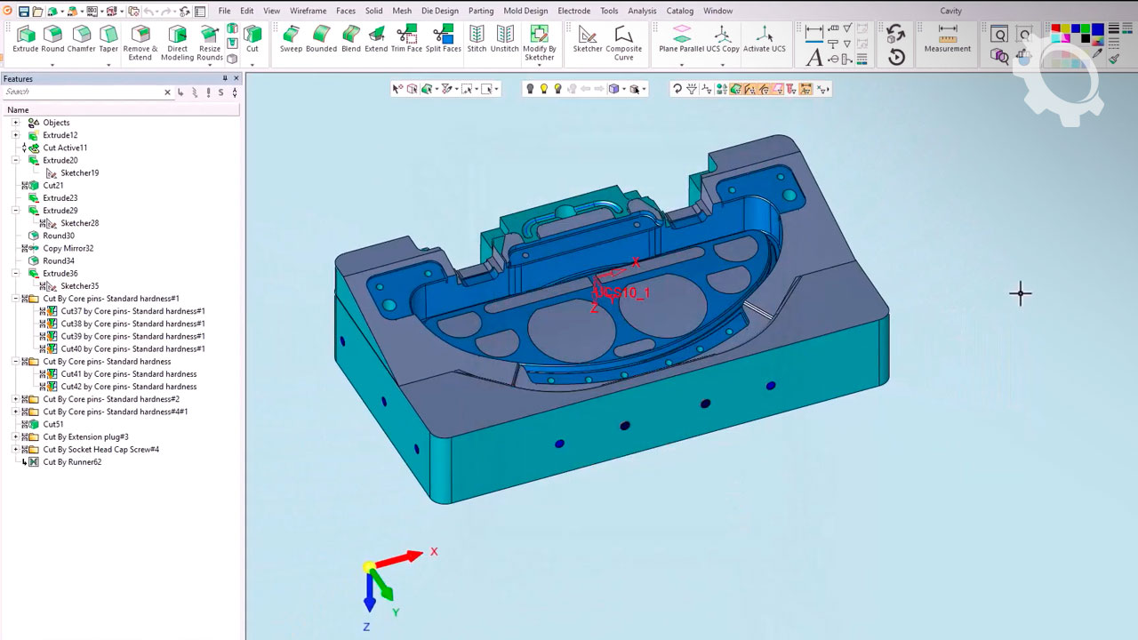This screenshot has width=1138, height=640.
Task: Click the Features search field
Action: (80, 92)
